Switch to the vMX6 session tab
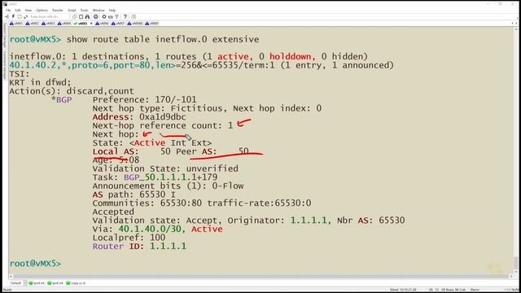 102,24
